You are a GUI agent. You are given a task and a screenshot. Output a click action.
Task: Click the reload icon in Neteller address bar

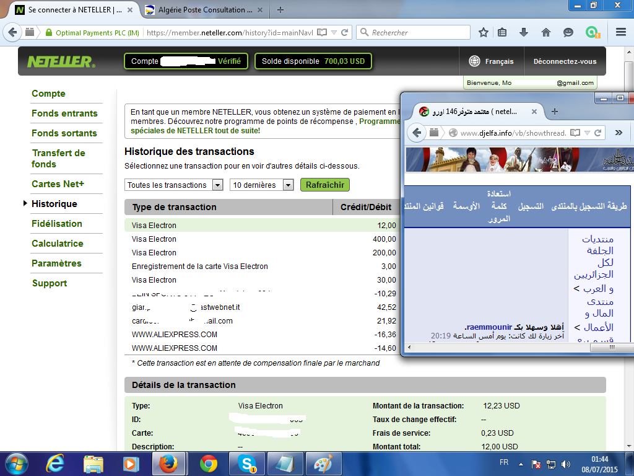(345, 32)
